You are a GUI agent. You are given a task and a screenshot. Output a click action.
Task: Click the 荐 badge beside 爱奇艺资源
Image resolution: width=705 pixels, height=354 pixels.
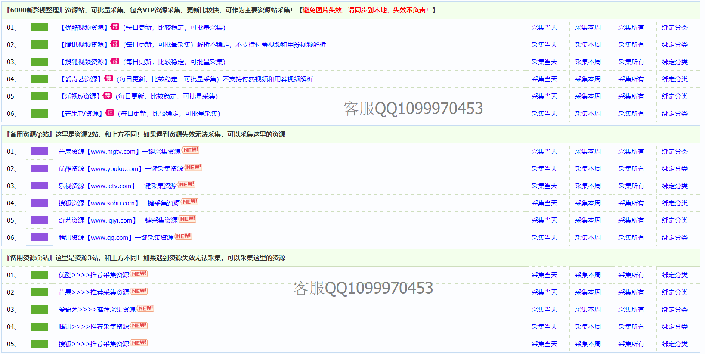108,78
